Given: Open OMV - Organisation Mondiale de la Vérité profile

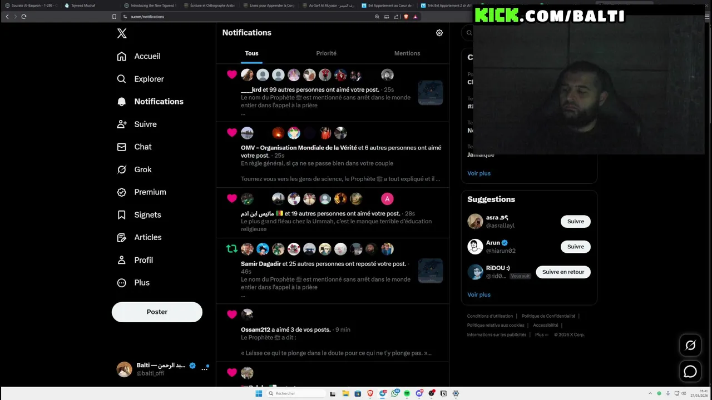Looking at the screenshot, I should coord(299,148).
